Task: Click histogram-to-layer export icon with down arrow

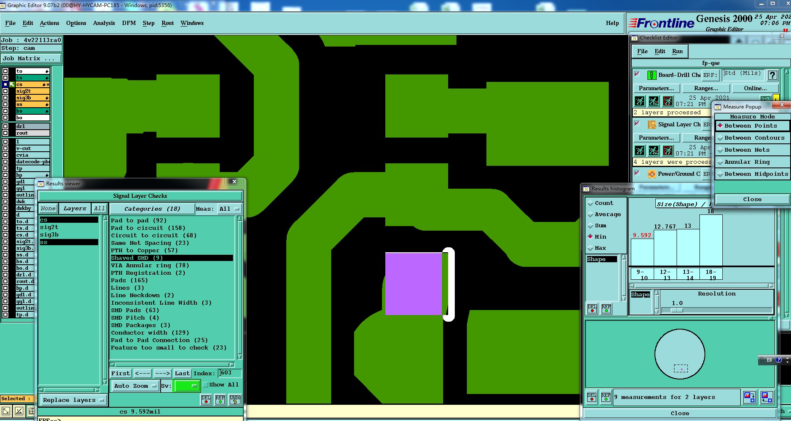Action: [x=749, y=397]
